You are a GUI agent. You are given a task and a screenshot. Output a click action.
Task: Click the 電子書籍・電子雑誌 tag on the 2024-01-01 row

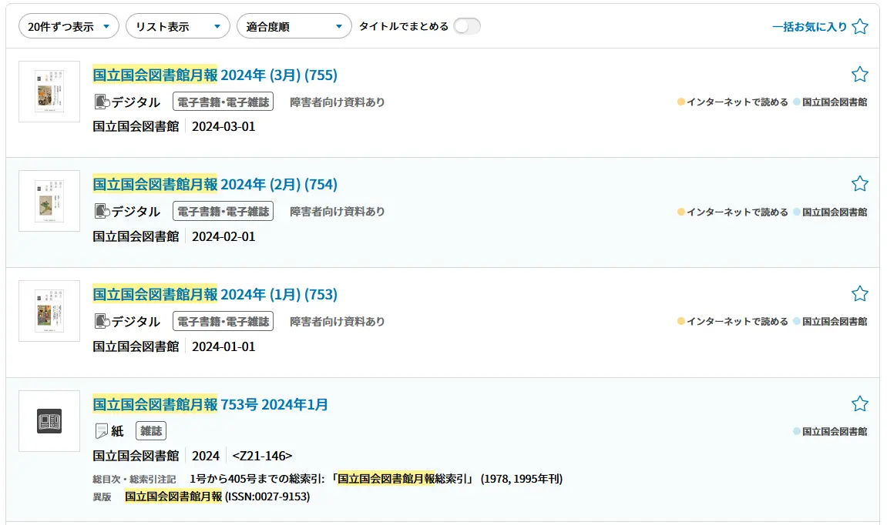tap(223, 322)
